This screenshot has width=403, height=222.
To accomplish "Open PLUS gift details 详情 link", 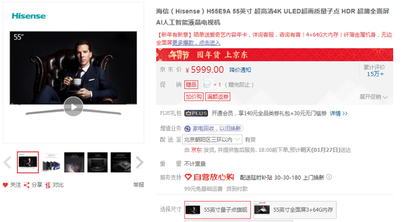I will (x=338, y=113).
